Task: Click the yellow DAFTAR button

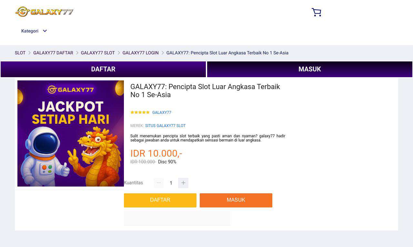Action: 160,200
